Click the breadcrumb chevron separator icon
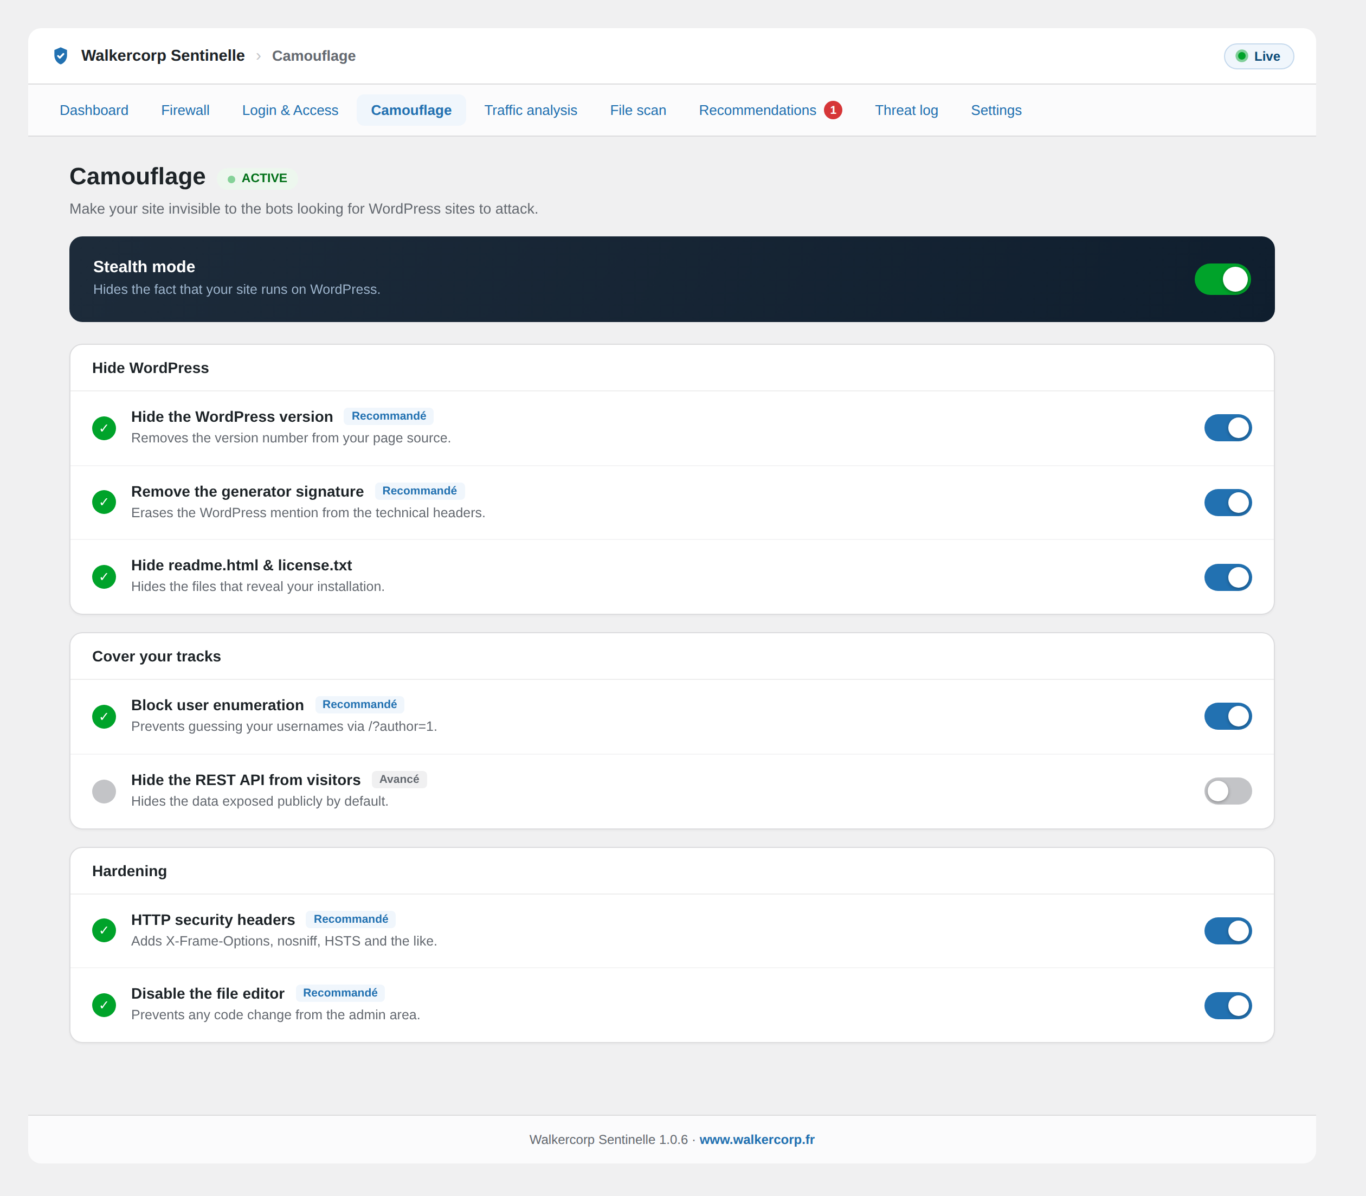This screenshot has height=1196, width=1366. point(259,56)
